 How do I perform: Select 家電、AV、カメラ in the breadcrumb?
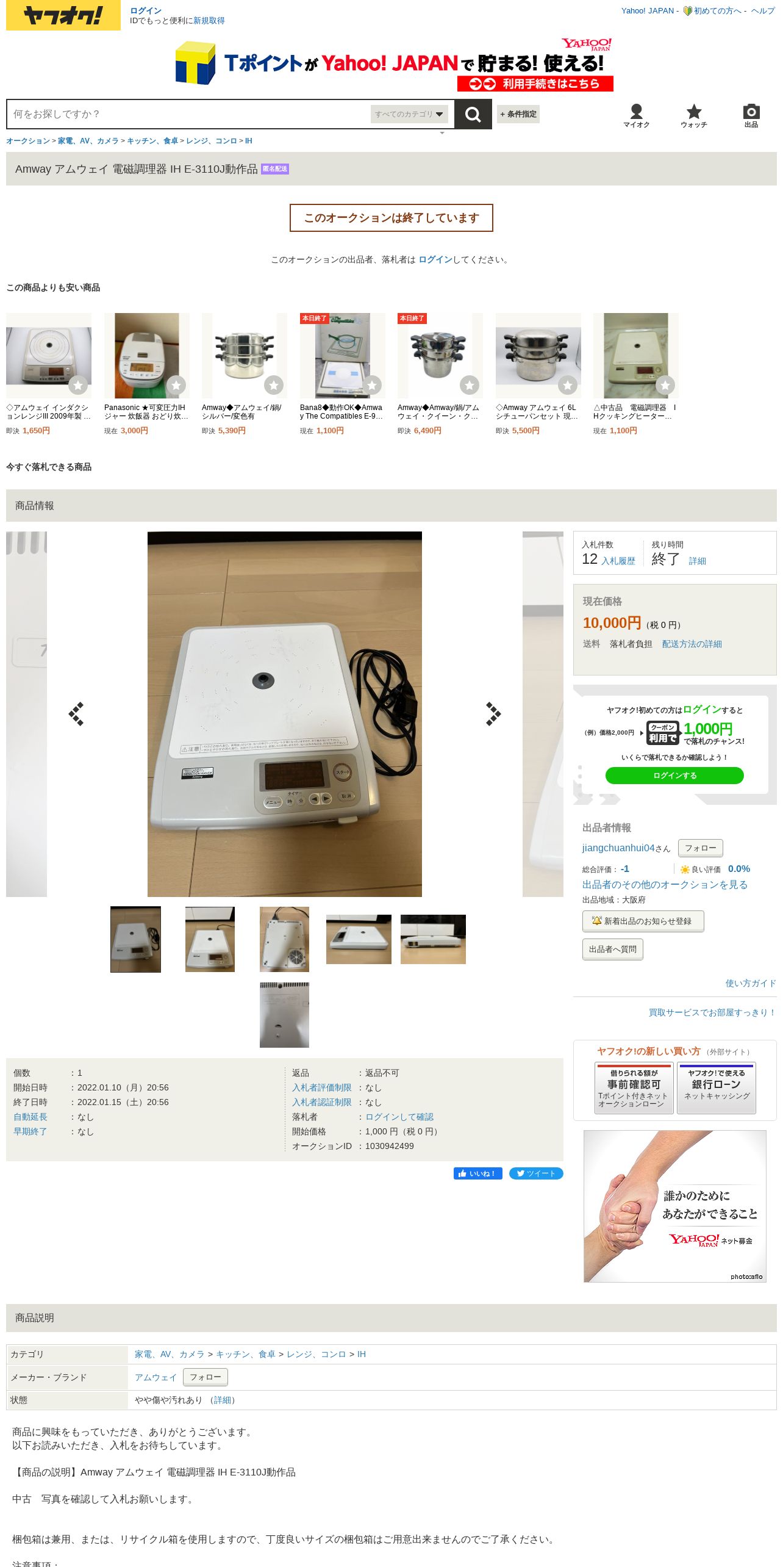pos(88,141)
